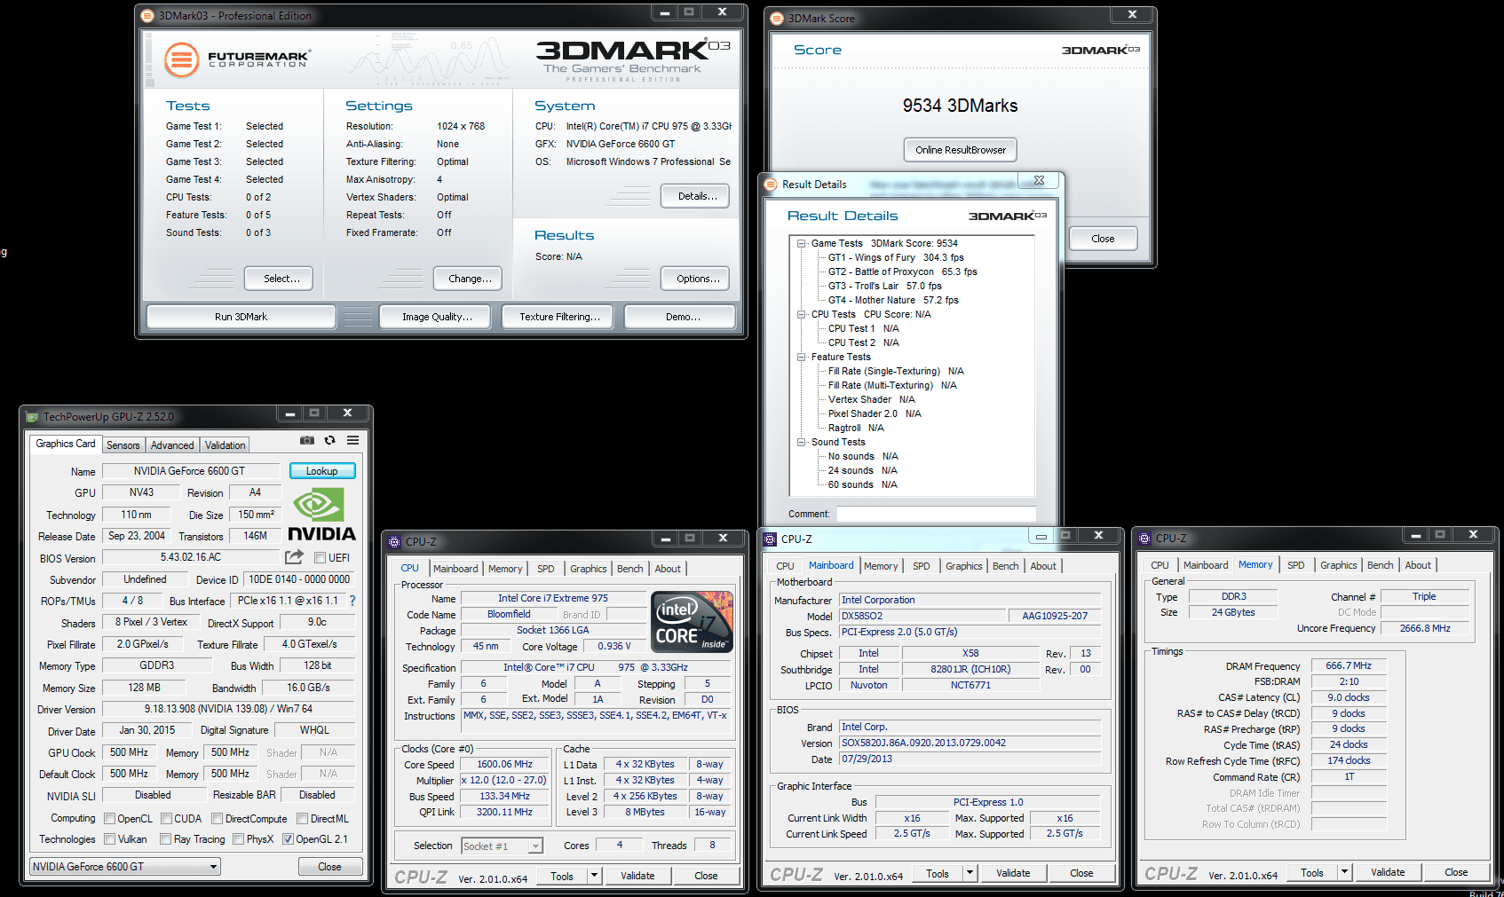Collapse the Sound Tests tree node

tap(801, 442)
